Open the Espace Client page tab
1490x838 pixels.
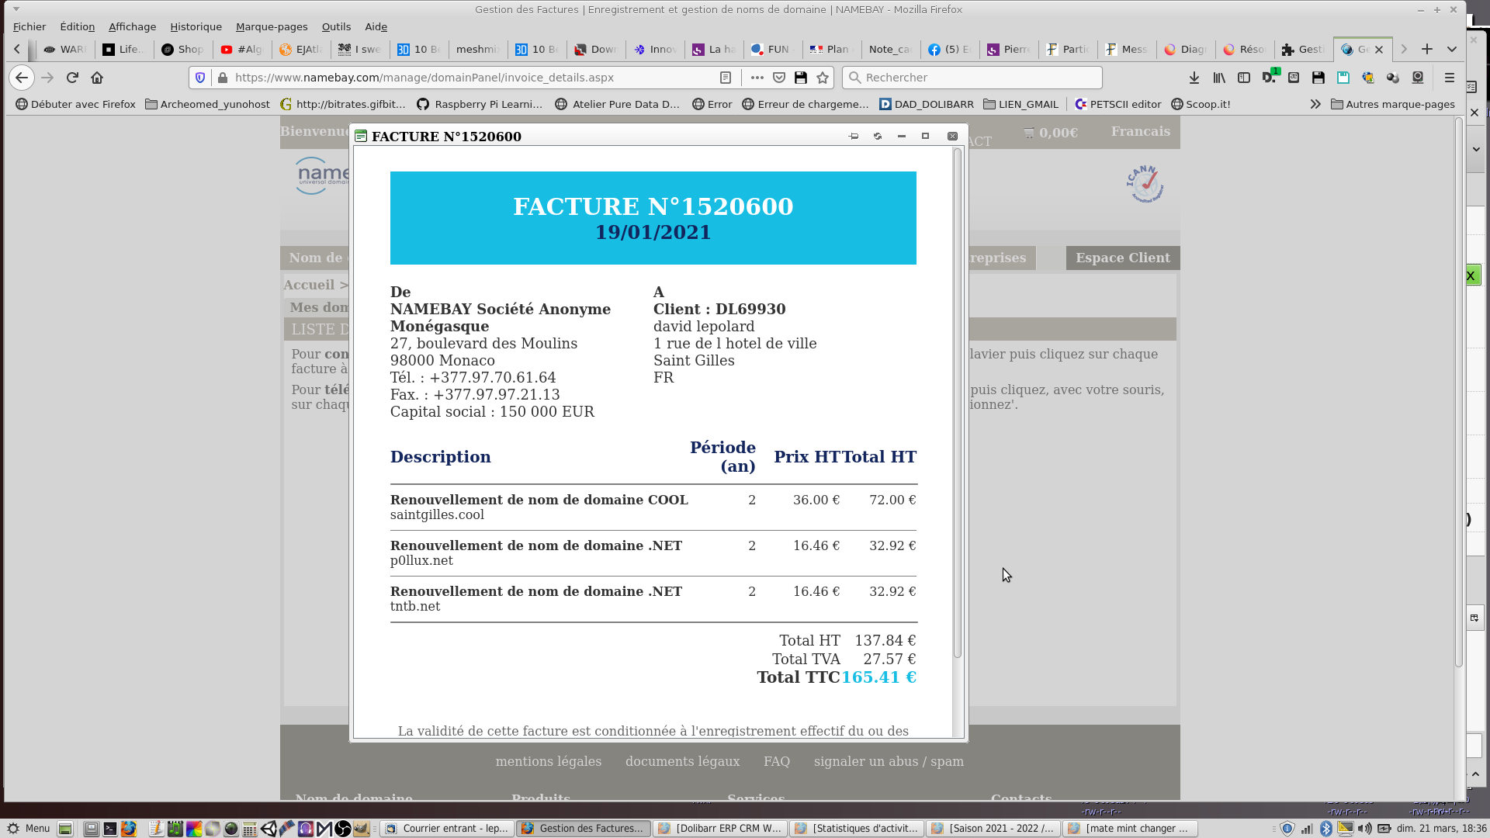(1122, 258)
